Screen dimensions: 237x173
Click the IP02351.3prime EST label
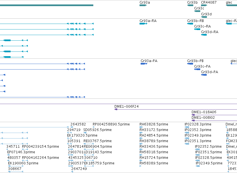coord(198,141)
